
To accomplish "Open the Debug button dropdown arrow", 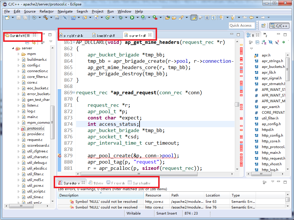I will click(x=126, y=17).
